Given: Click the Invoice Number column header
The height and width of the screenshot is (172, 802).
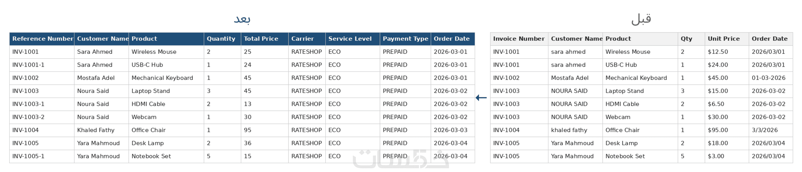Looking at the screenshot, I should (519, 39).
